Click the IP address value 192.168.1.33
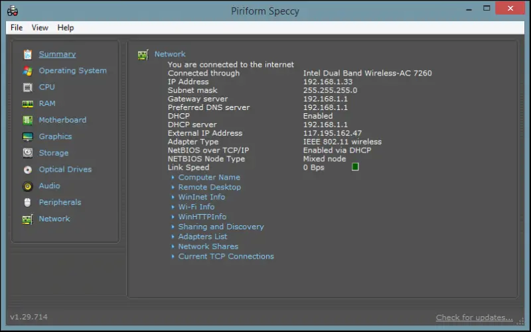 pyautogui.click(x=328, y=82)
